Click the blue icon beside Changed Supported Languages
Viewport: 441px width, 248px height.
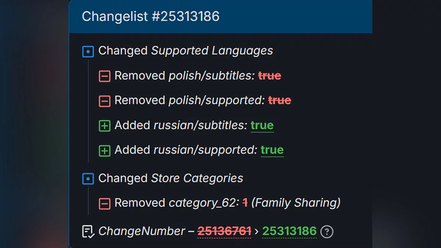click(x=88, y=51)
